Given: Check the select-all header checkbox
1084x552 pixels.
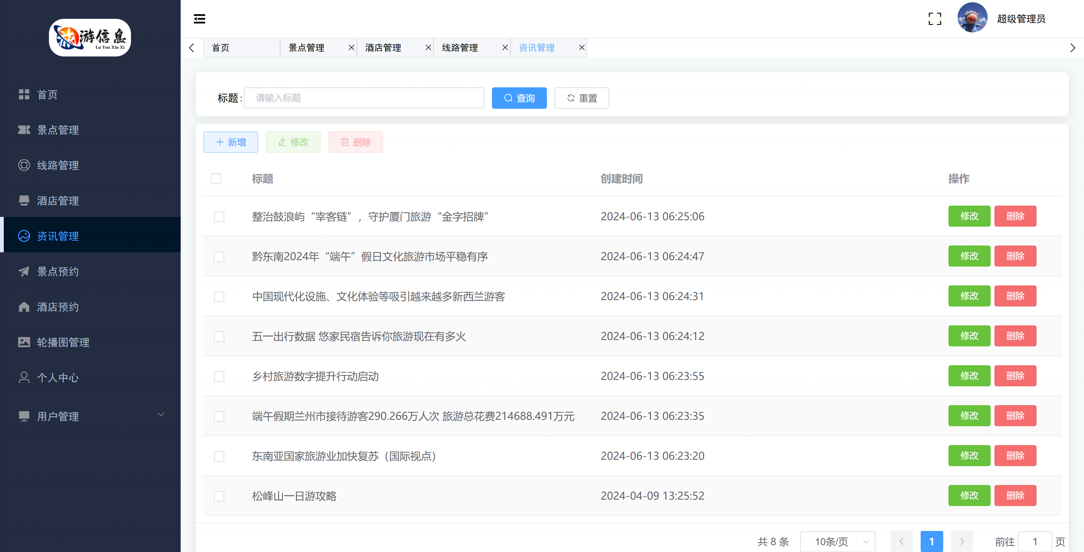Looking at the screenshot, I should [216, 179].
